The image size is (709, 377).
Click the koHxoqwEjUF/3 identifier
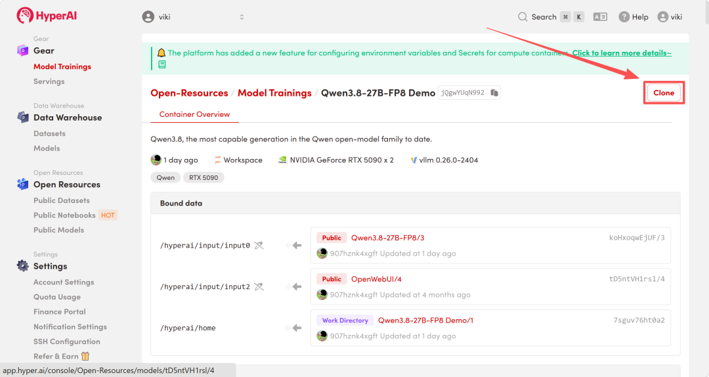pos(637,238)
